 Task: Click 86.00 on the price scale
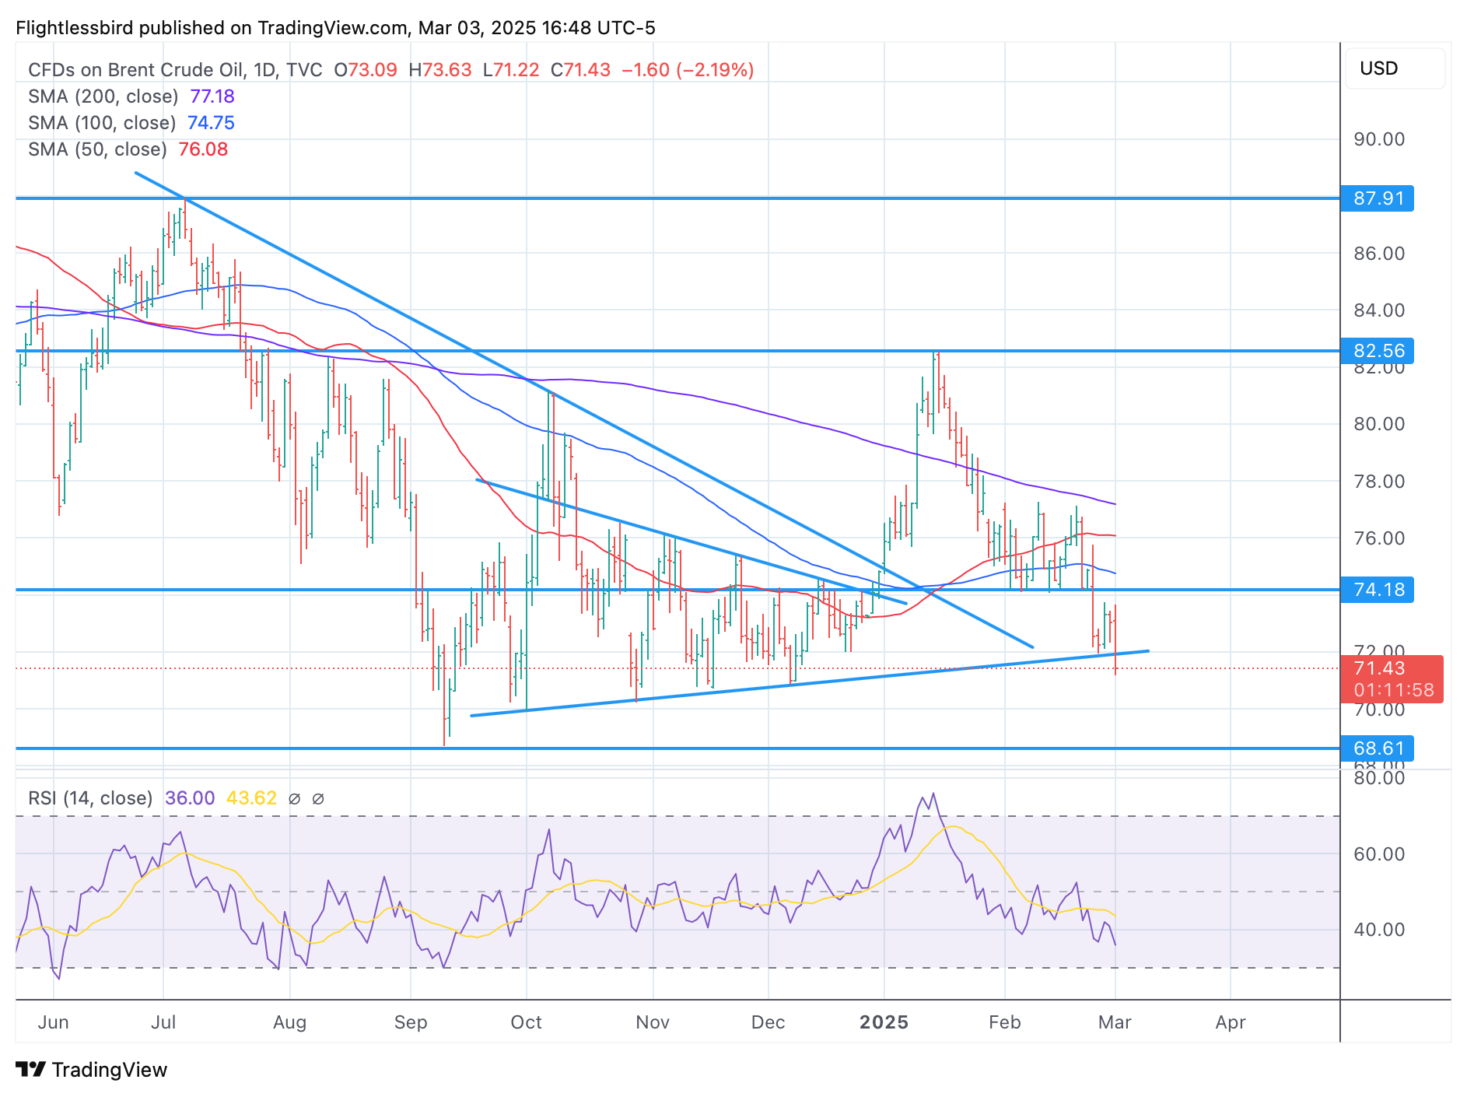point(1379,254)
